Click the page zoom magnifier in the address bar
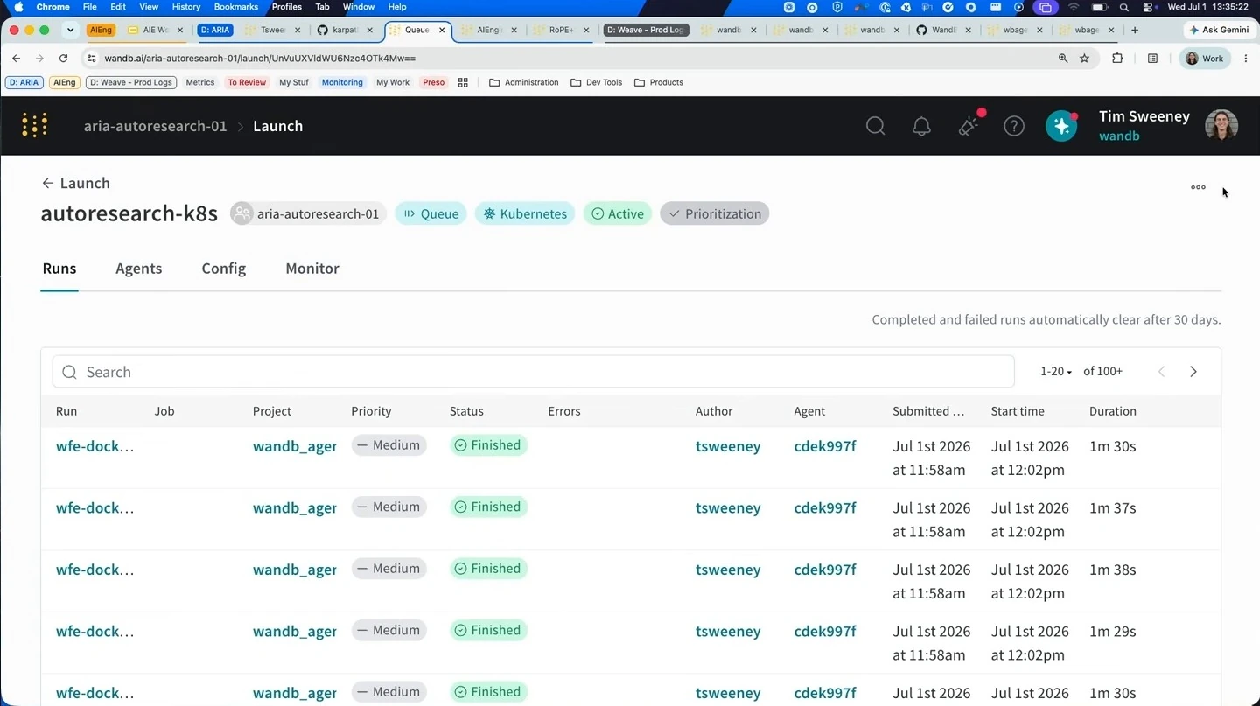The height and width of the screenshot is (706, 1260). pyautogui.click(x=1063, y=59)
